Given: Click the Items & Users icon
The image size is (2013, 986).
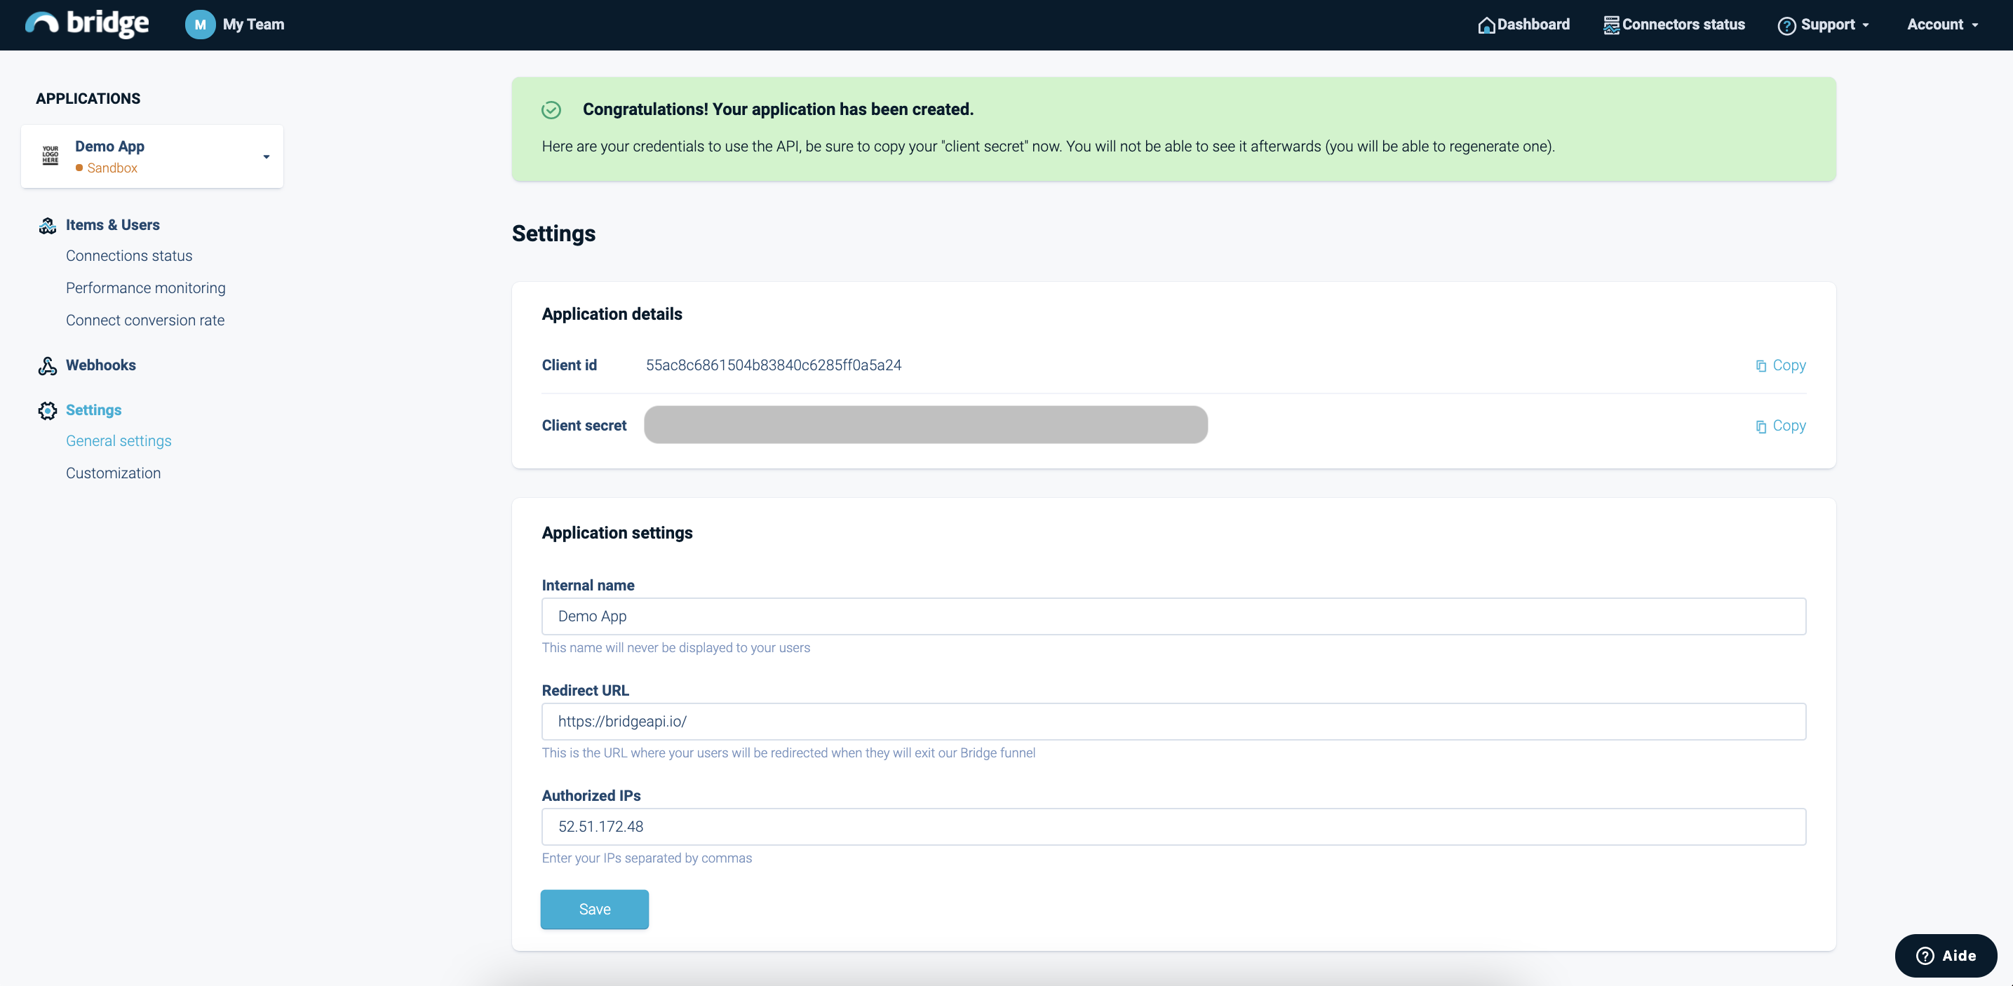Looking at the screenshot, I should tap(48, 226).
